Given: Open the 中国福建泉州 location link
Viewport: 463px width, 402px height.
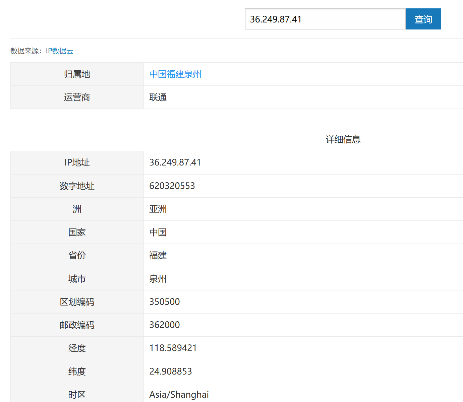Looking at the screenshot, I should [x=175, y=74].
